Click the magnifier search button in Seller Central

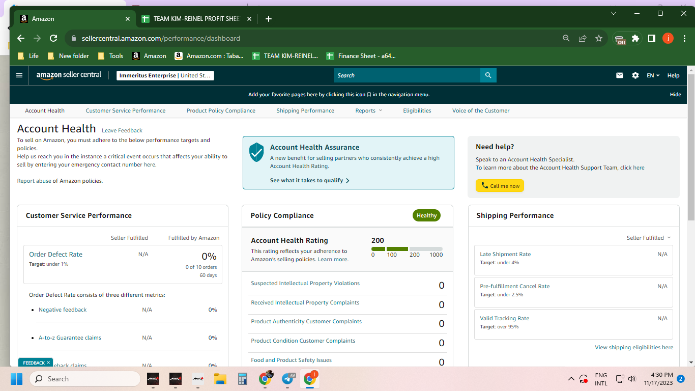coord(488,75)
